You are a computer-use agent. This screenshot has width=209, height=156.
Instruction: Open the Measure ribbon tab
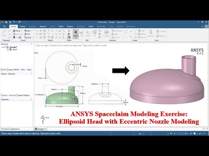click(x=43, y=26)
